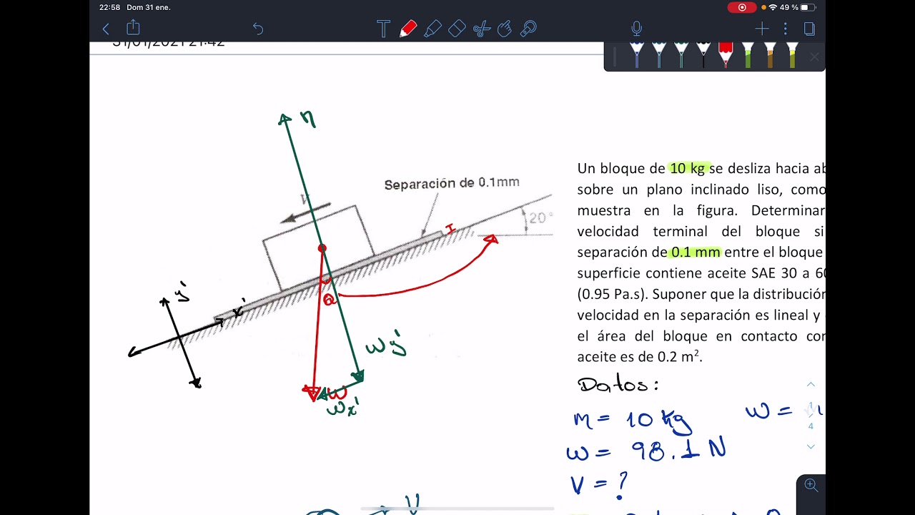Tap the highlighted text 10 kg
This screenshot has height=515, width=915.
click(x=688, y=169)
